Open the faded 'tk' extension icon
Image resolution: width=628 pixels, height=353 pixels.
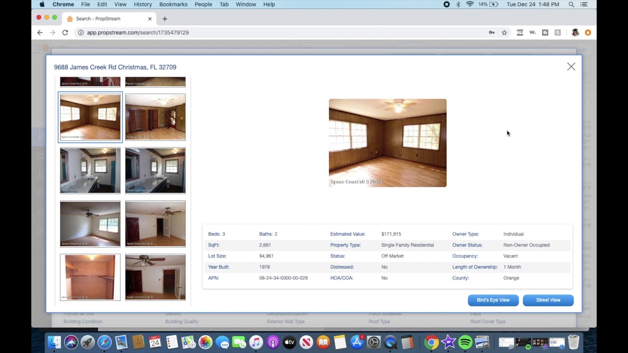558,32
